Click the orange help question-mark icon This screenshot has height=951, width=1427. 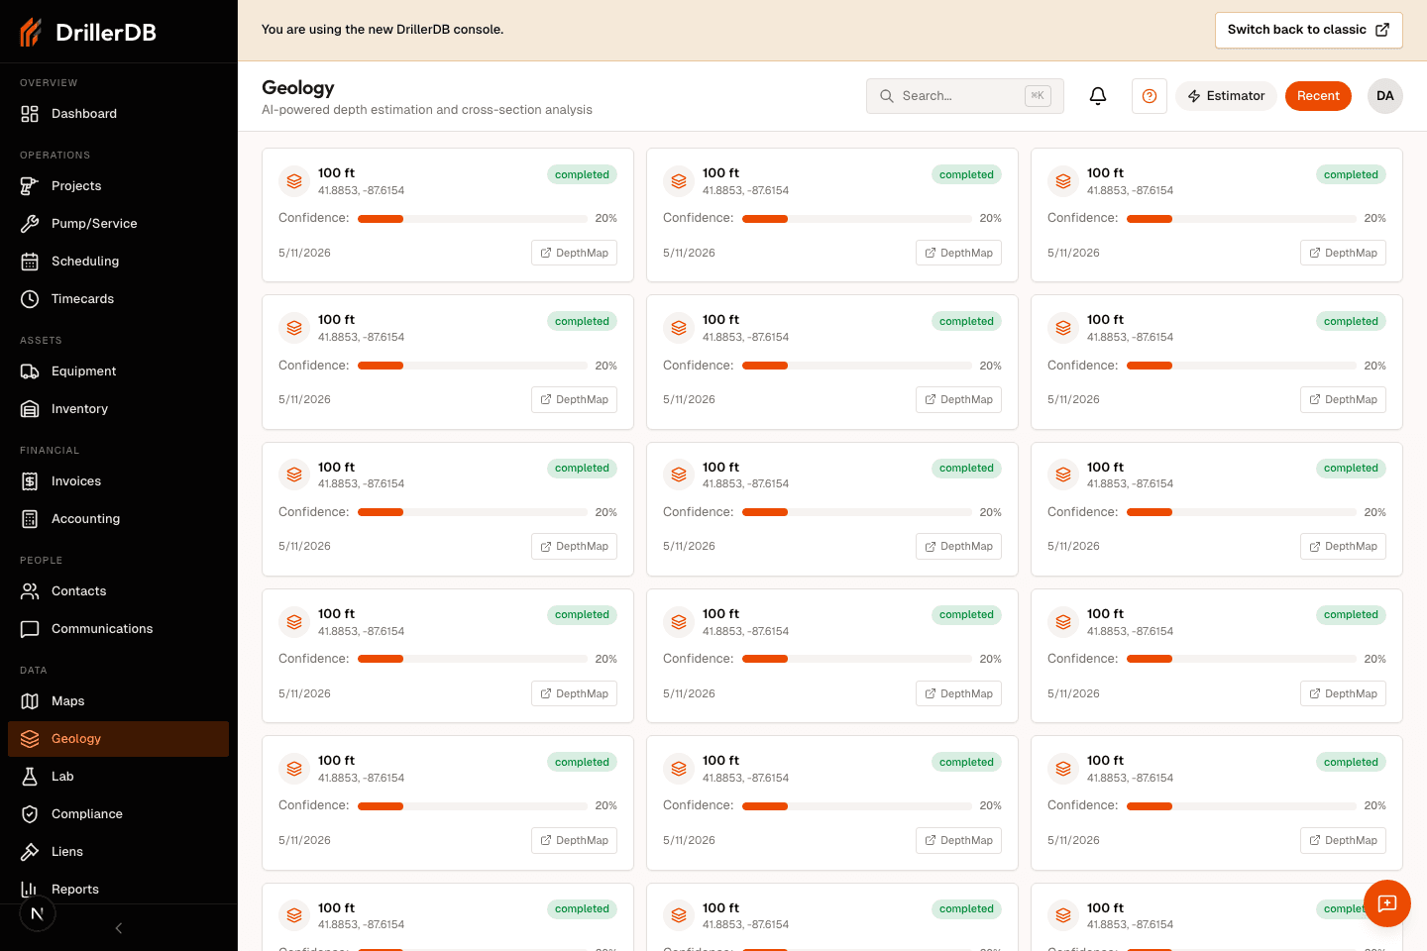tap(1150, 96)
